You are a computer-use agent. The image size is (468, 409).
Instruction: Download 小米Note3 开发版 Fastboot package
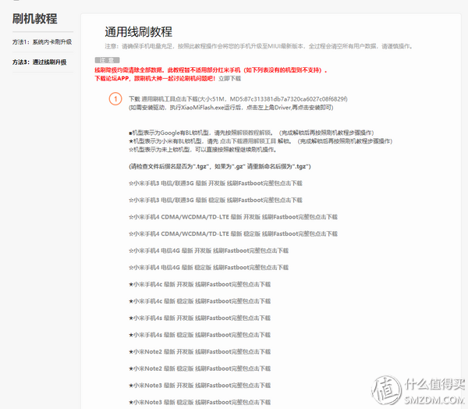point(200,386)
